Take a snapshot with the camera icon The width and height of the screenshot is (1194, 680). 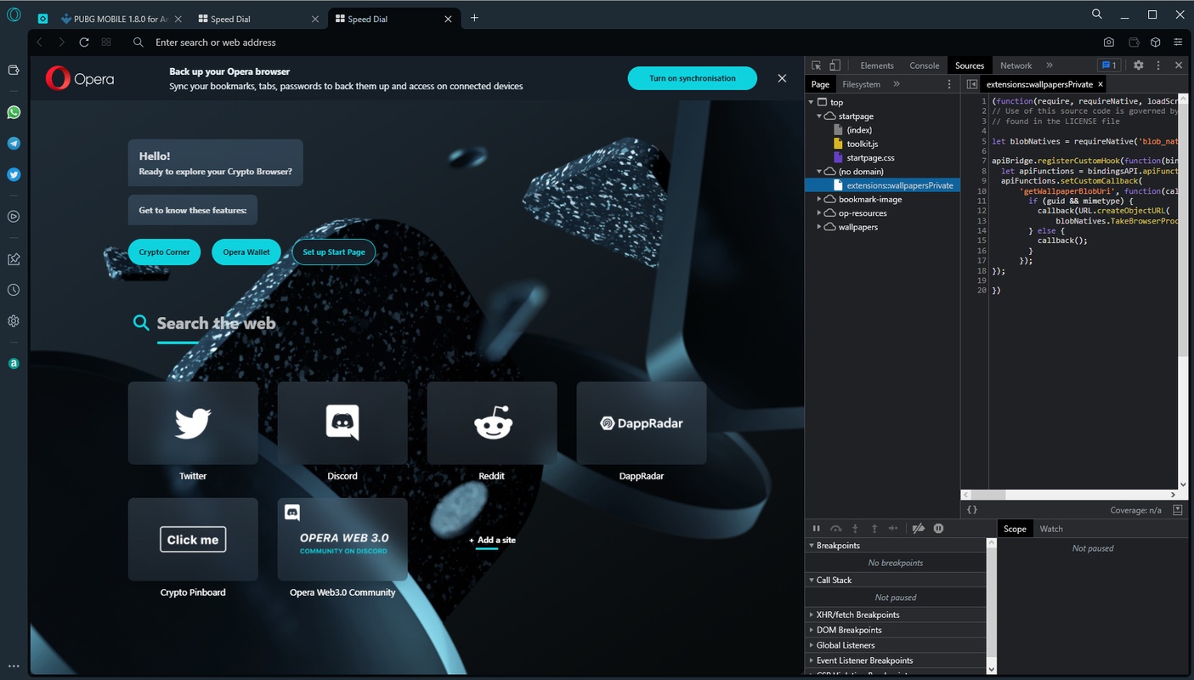pos(1109,42)
